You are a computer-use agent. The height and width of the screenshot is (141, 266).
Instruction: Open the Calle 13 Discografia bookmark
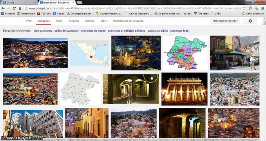[x=139, y=14]
